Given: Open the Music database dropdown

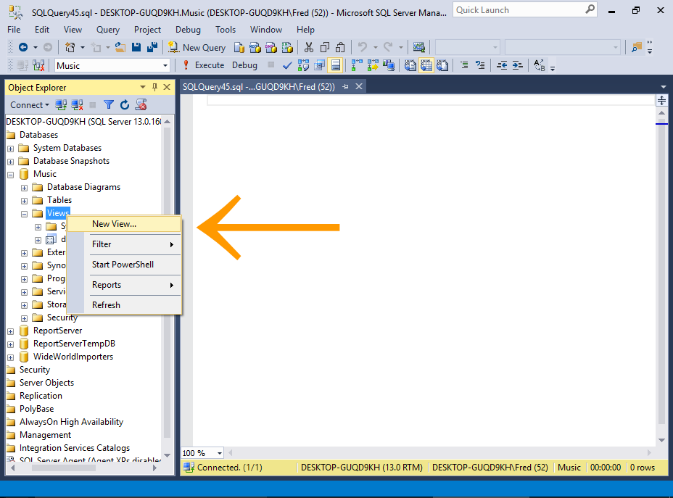Looking at the screenshot, I should (x=165, y=65).
